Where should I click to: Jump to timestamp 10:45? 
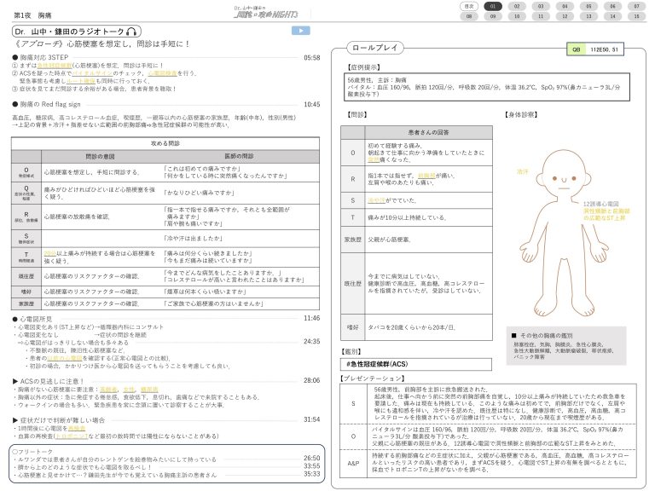click(x=311, y=104)
